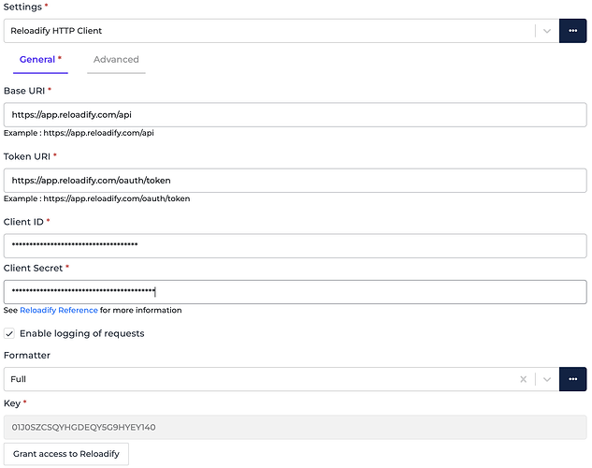Click Grant access to Reloadify button

click(66, 454)
